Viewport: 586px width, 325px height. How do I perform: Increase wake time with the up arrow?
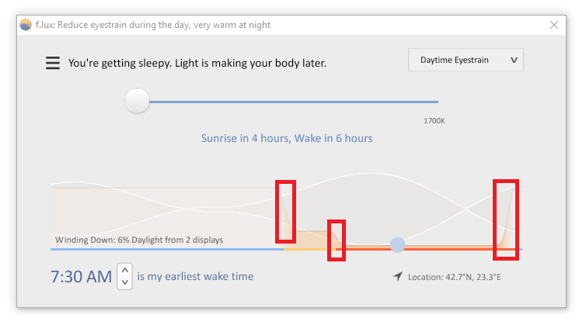click(125, 270)
